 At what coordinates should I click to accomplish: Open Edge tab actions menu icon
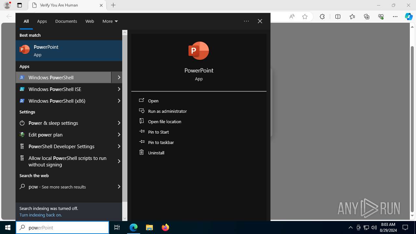click(x=19, y=5)
